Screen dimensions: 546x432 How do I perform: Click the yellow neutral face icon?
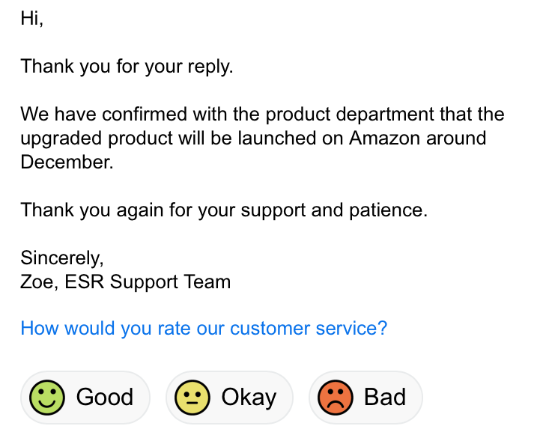(192, 398)
